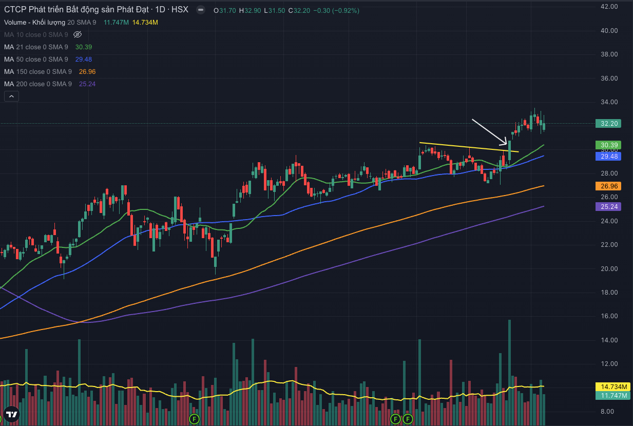Open the TradingView logo in the bottom corner
Screen dimensions: 633x426
click(11, 415)
